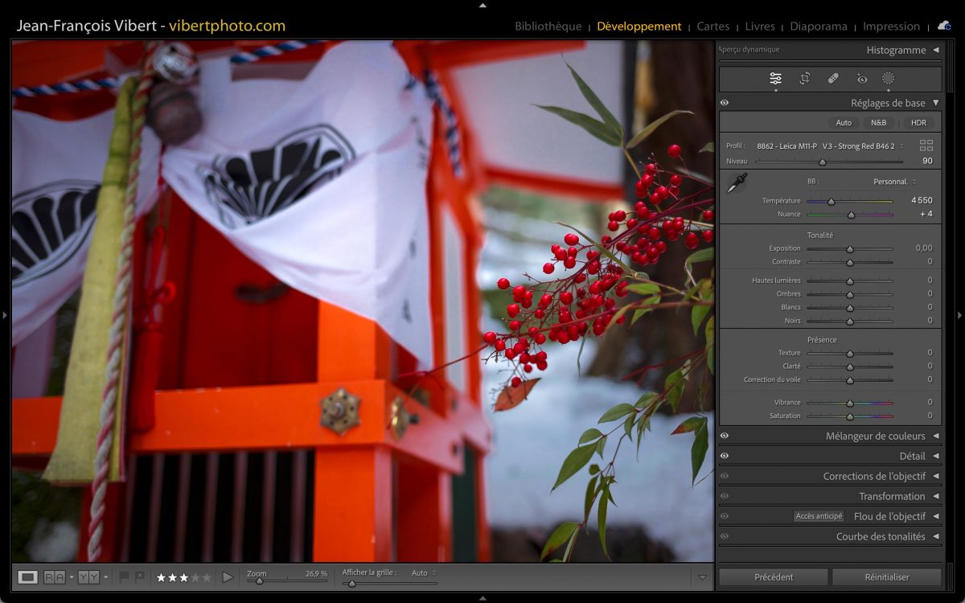Open the BB white balance preset dropdown

point(893,182)
